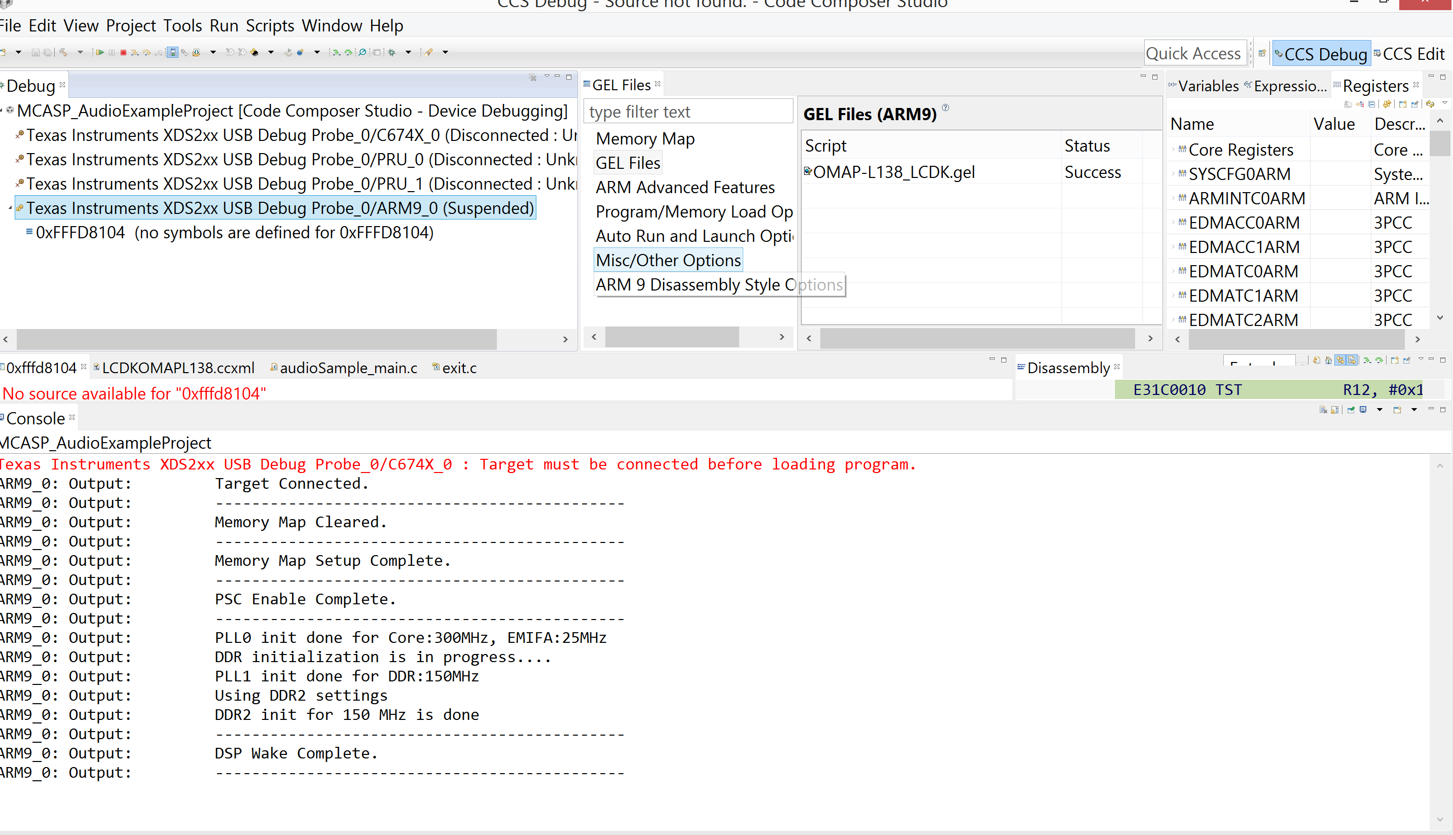Expand the Core Registers group
The image size is (1453, 835).
pyautogui.click(x=1174, y=150)
